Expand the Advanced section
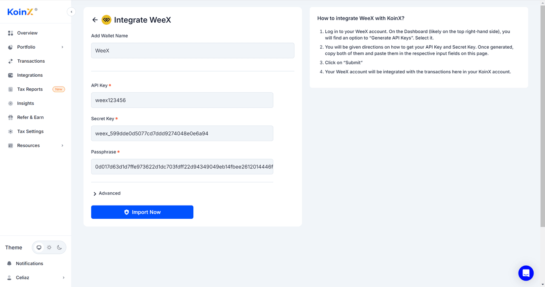The image size is (545, 287). coord(106,194)
